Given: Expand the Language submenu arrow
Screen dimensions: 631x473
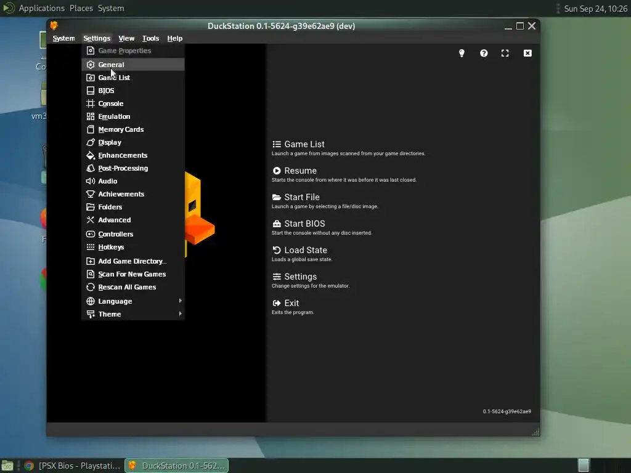Looking at the screenshot, I should (x=180, y=301).
